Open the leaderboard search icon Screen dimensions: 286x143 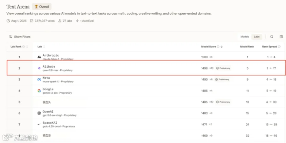click(272, 37)
